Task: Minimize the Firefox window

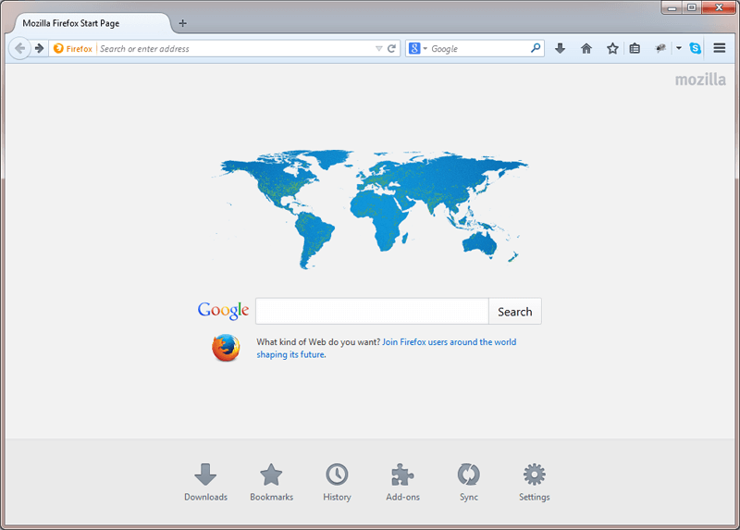Action: (672, 7)
